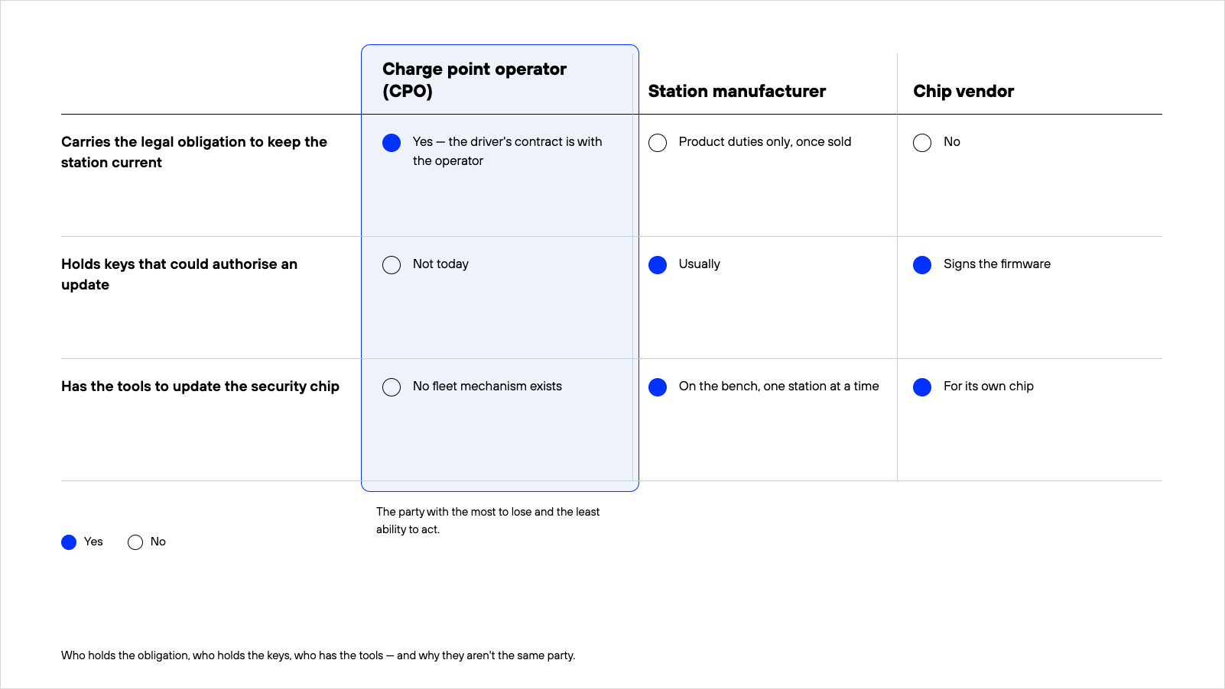Click the filled dot beside 'Yes — the driver's contract'
This screenshot has width=1225, height=689.
[392, 143]
